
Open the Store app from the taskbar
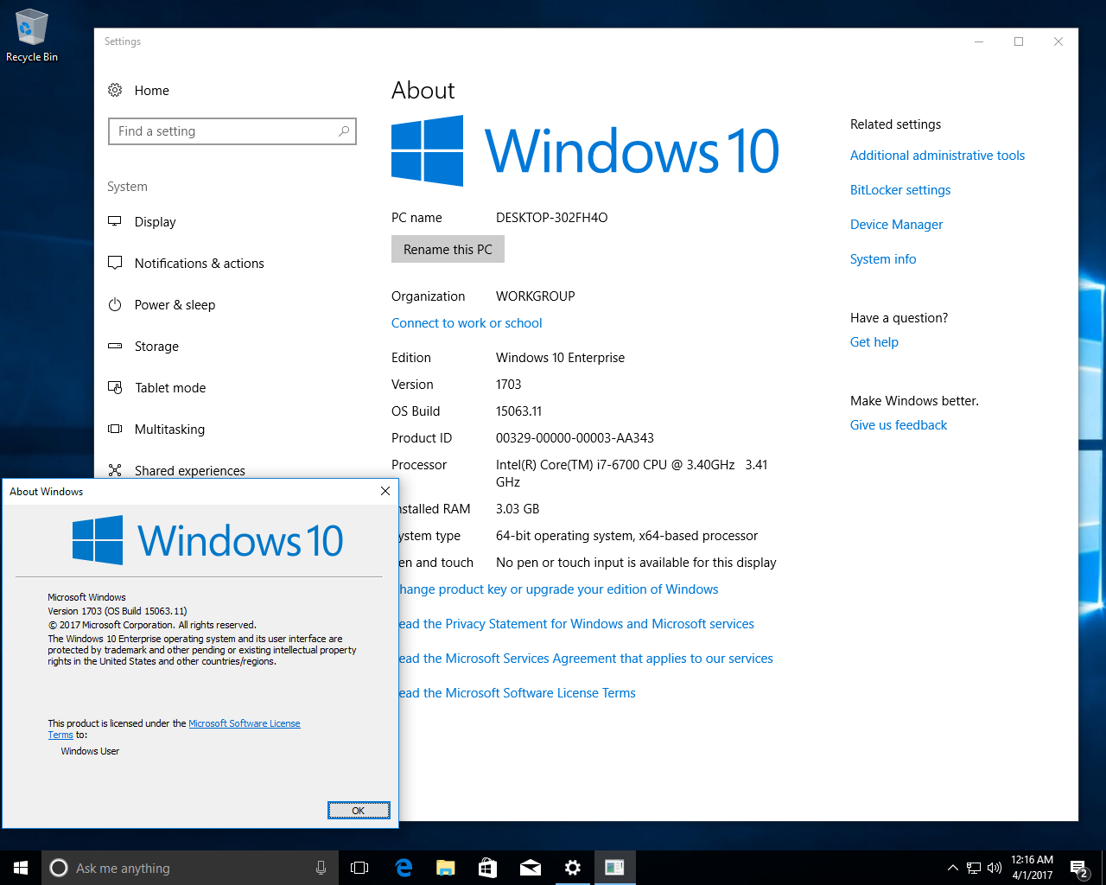coord(487,868)
